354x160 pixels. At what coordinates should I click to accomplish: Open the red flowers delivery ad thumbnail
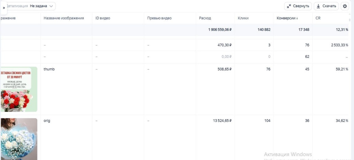[19, 89]
